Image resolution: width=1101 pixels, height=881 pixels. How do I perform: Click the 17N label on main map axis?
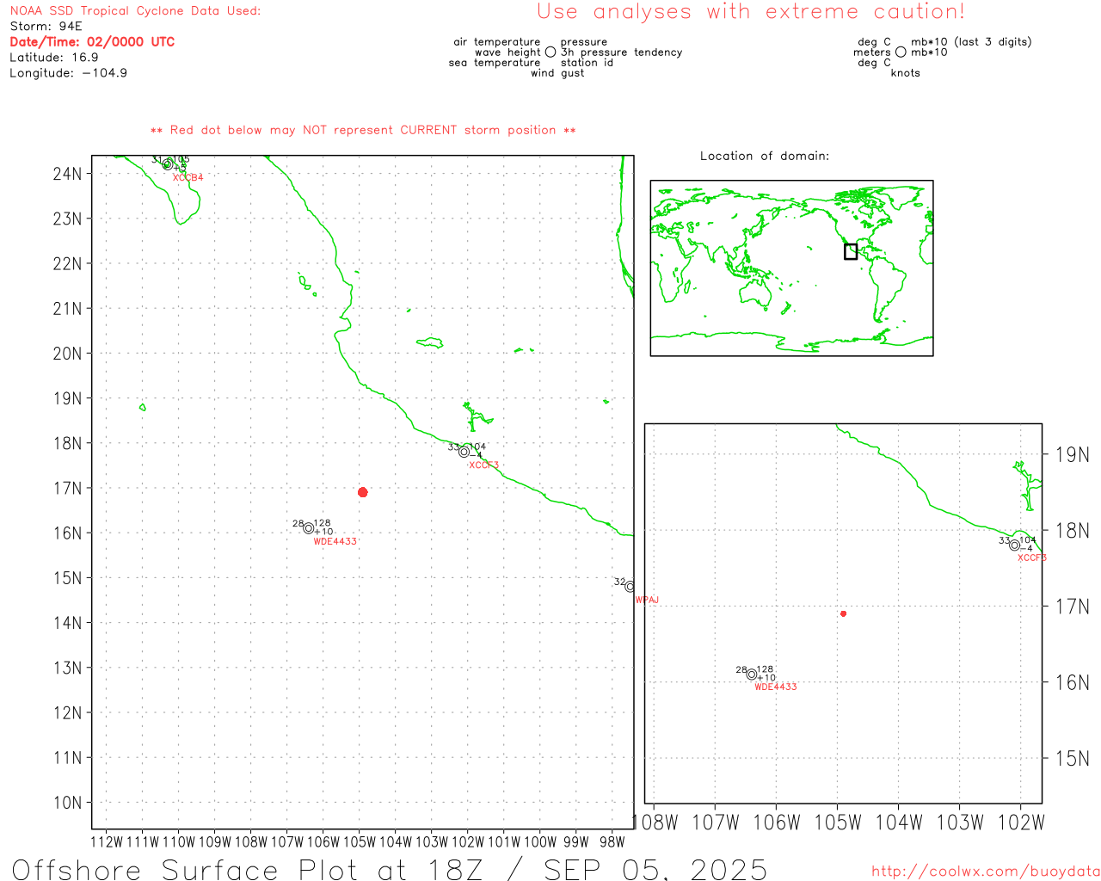[67, 489]
